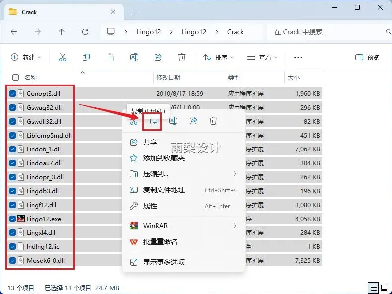Select the file Lingdb3.dll

click(43, 191)
